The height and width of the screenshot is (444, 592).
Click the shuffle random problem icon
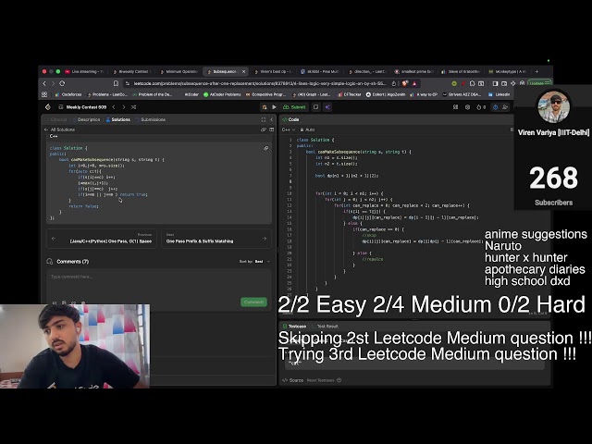(x=133, y=107)
